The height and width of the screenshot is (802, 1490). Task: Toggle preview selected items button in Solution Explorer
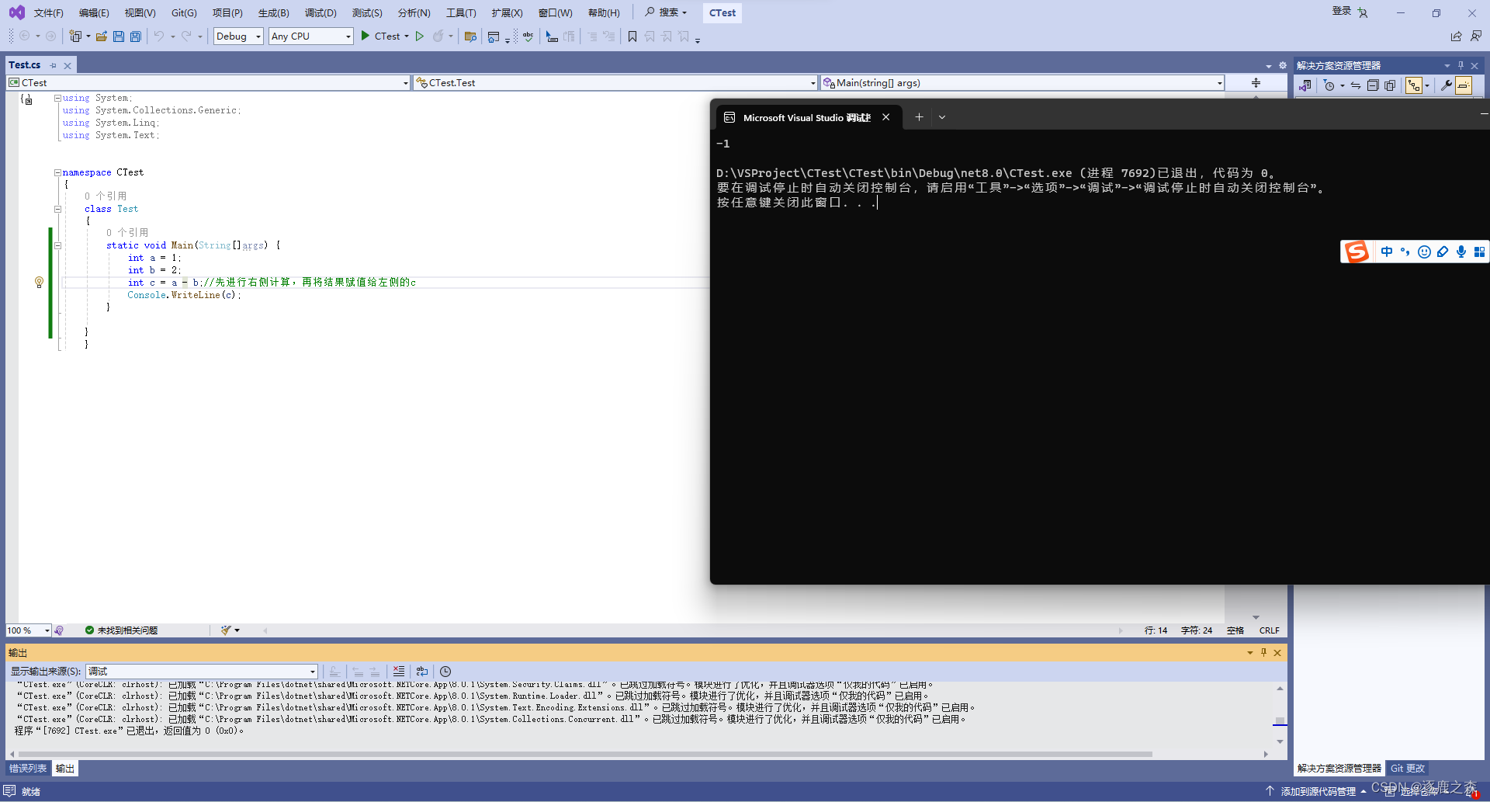tap(1464, 85)
